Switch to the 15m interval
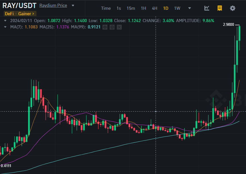 point(131,8)
